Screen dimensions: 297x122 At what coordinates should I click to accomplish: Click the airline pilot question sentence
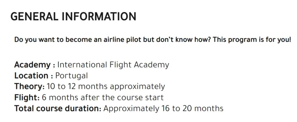153,40
